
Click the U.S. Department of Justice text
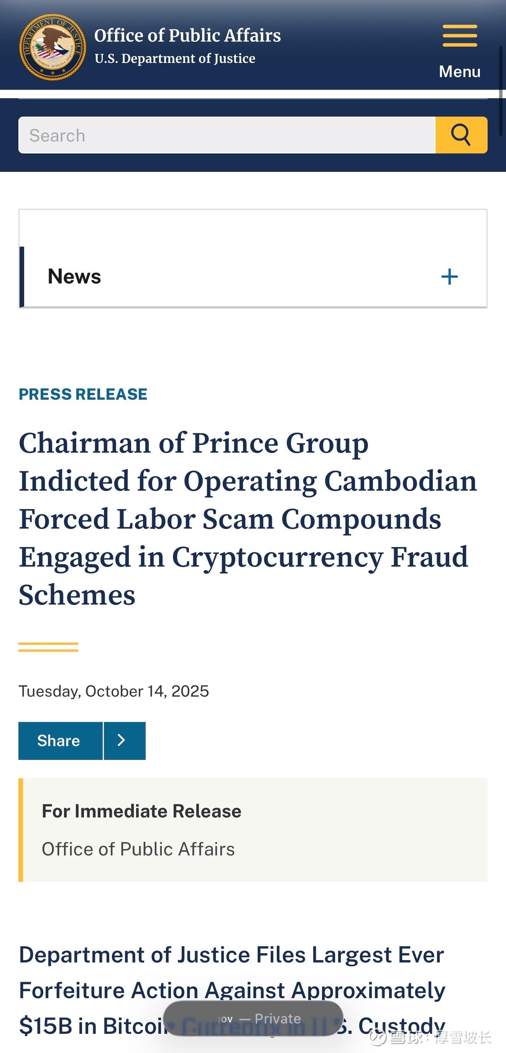click(x=175, y=58)
